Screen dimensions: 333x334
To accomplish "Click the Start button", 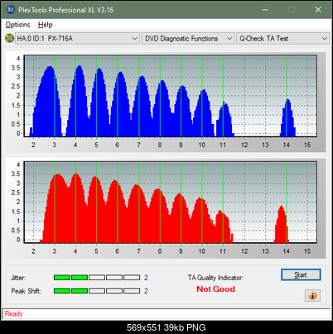I will click(x=301, y=274).
